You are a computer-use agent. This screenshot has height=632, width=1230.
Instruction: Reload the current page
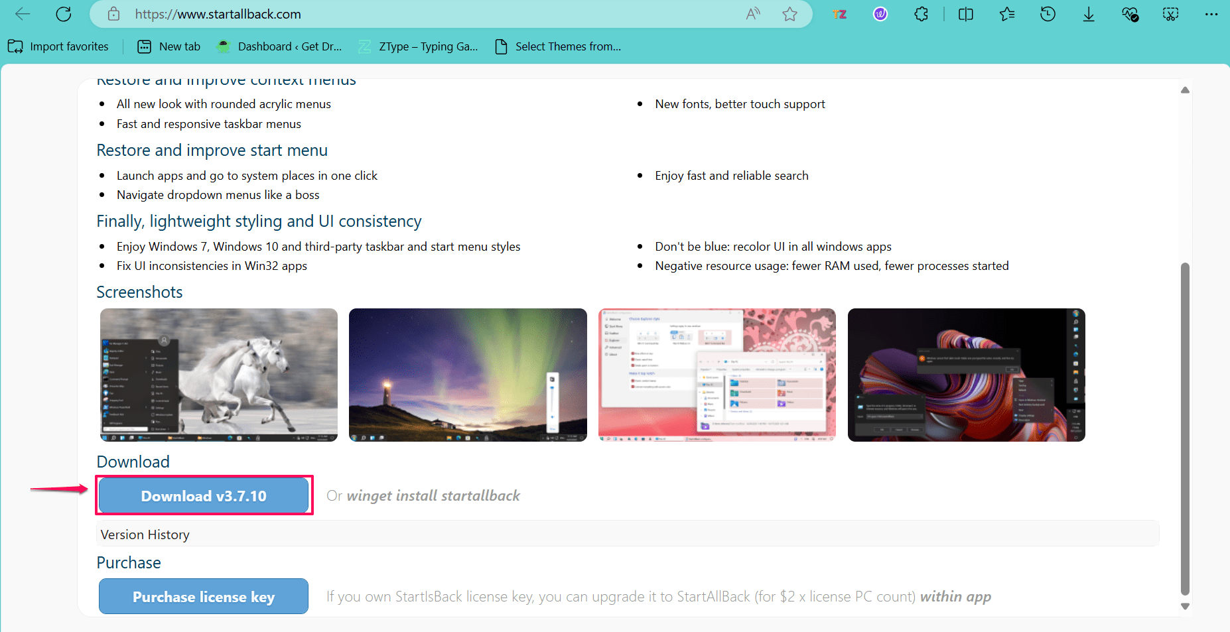click(64, 14)
